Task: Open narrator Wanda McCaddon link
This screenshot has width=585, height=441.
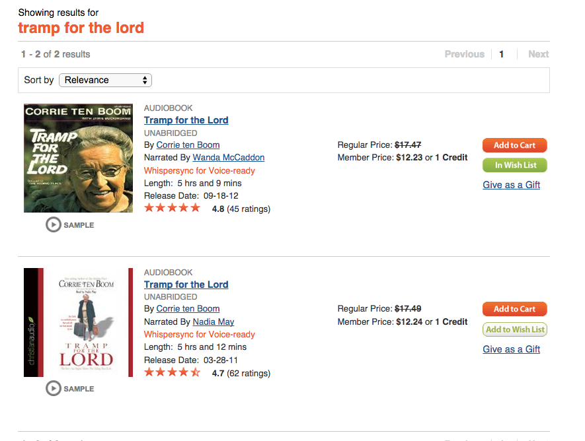Action: coord(228,158)
